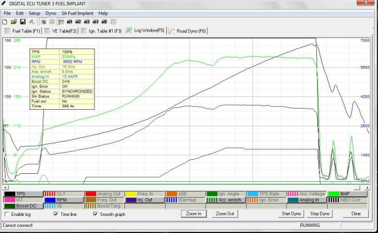This screenshot has height=233, width=378.
Task: Click the greyed-out icon right of Save
Action: pyautogui.click(x=32, y=22)
